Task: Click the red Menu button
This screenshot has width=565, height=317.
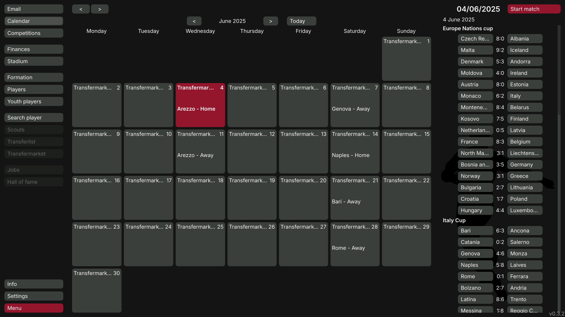Action: click(34, 308)
